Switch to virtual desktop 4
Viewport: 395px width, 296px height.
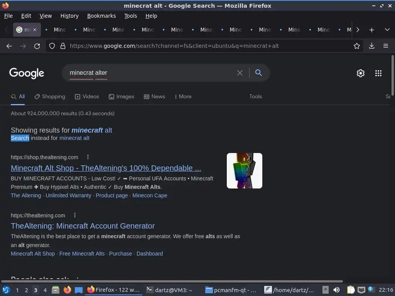tap(45, 290)
